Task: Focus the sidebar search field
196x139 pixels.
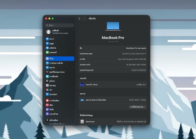Action: point(60,26)
